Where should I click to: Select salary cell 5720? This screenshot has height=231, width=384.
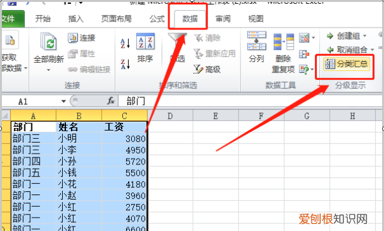pos(124,161)
